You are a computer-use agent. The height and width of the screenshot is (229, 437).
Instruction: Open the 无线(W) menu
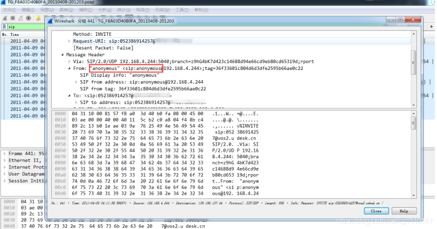point(162,10)
